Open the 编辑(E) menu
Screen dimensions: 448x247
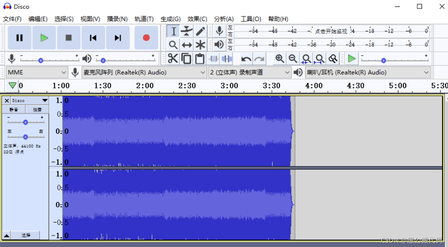coord(38,19)
